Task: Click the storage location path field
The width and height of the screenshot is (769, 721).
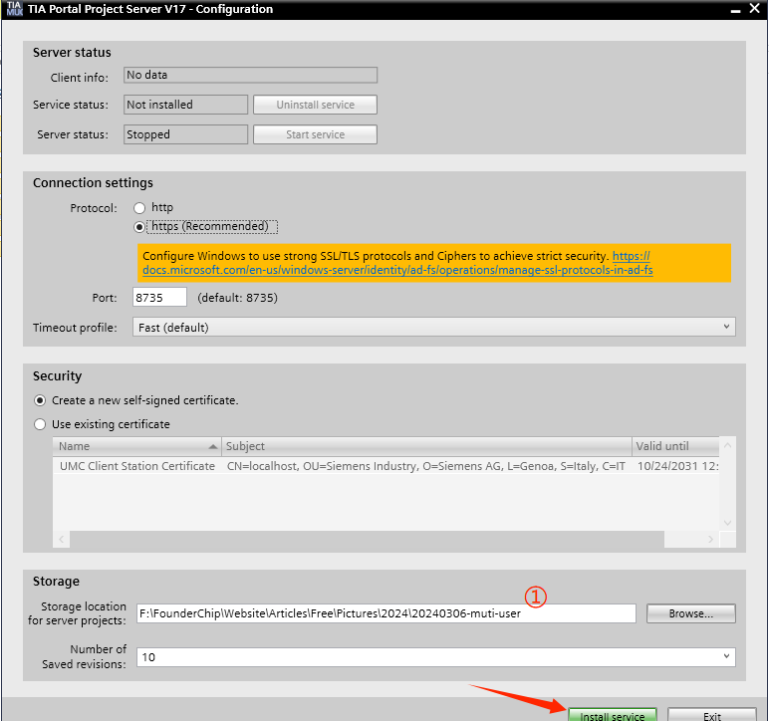Action: click(x=385, y=613)
